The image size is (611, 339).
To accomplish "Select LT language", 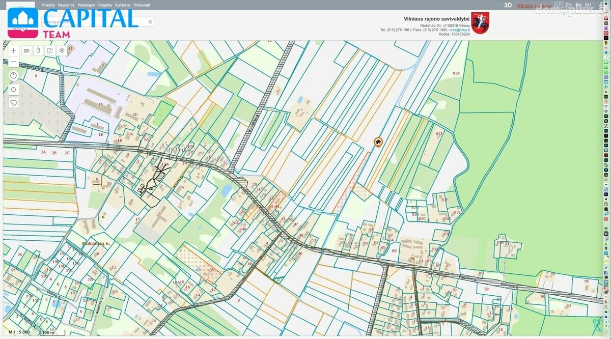I will [559, 5].
